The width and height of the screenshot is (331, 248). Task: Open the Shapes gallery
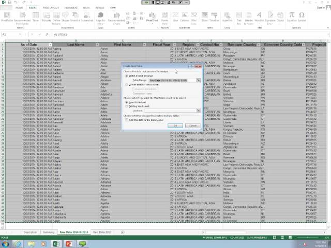[x=65, y=17]
